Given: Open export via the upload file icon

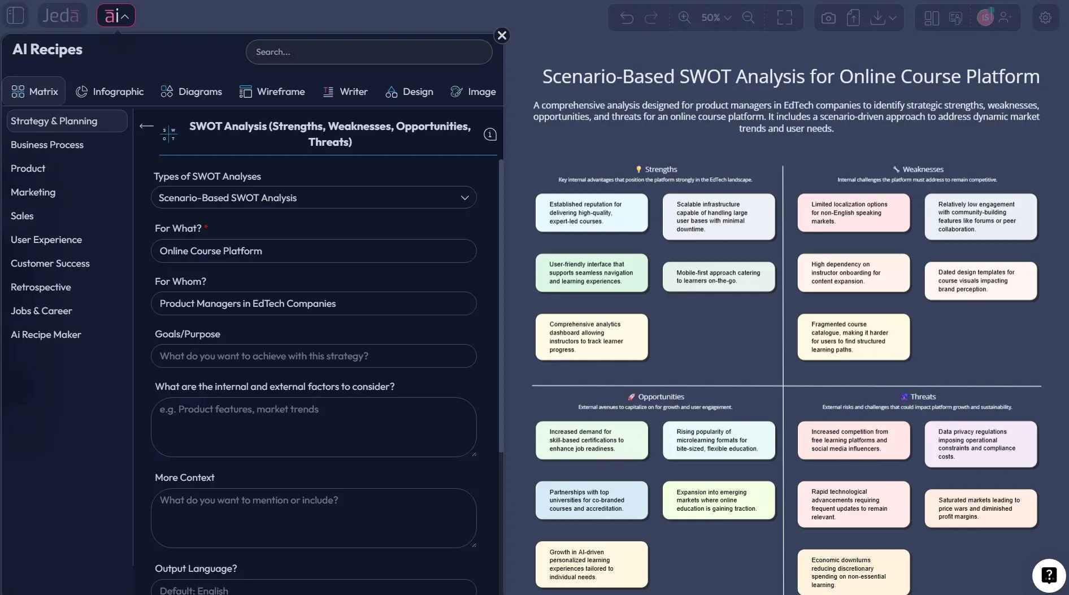Looking at the screenshot, I should tap(853, 18).
